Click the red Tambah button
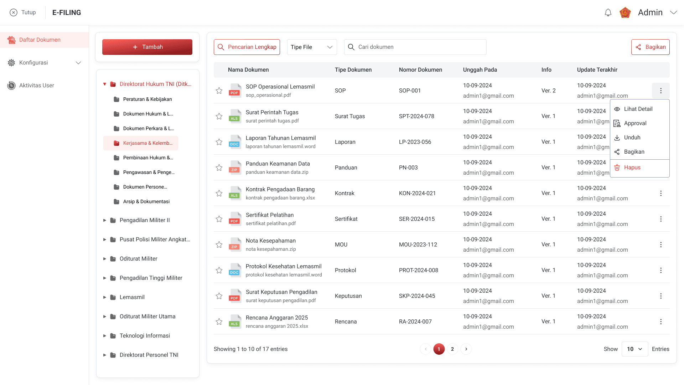 coord(147,47)
